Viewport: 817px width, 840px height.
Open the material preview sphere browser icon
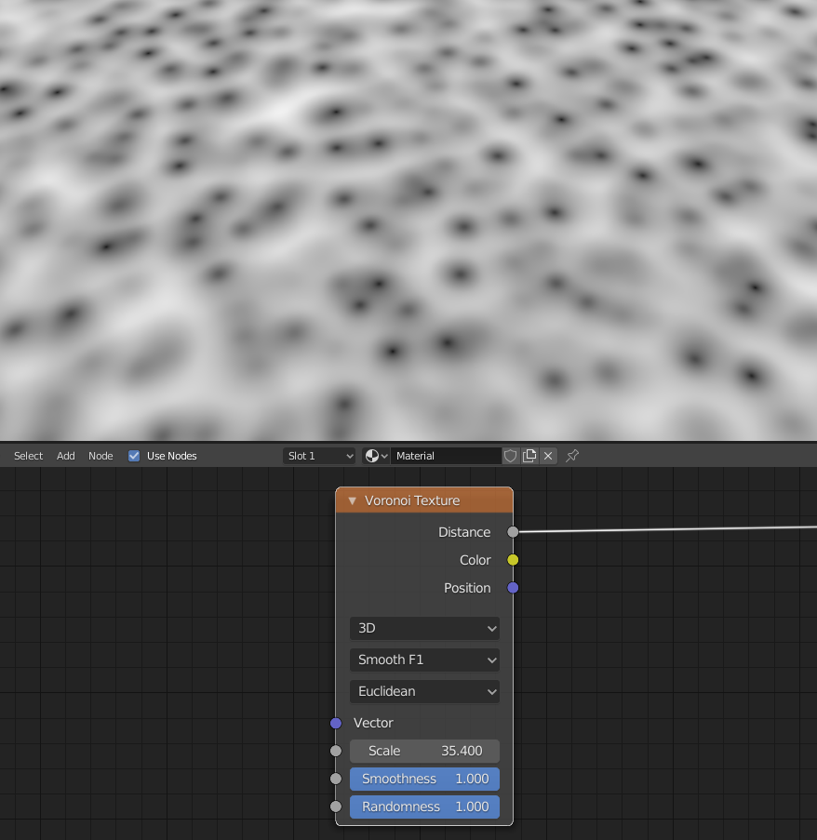pos(374,456)
